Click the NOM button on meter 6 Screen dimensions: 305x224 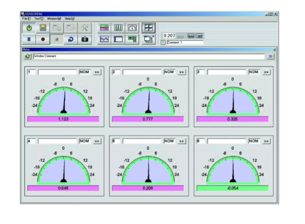[x=254, y=141]
